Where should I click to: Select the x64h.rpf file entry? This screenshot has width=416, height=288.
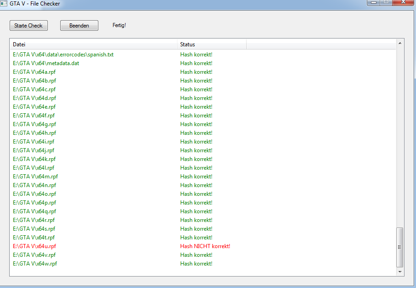pos(34,133)
